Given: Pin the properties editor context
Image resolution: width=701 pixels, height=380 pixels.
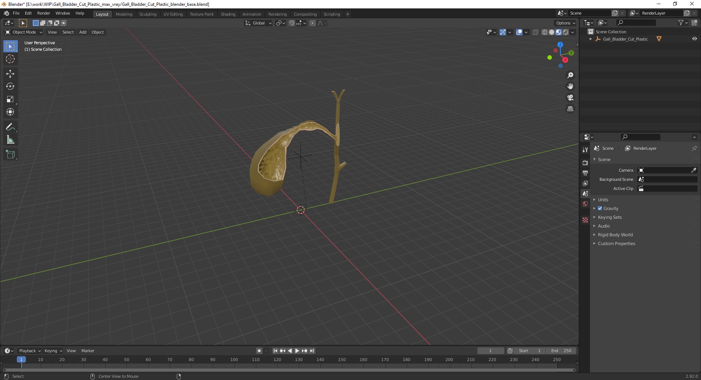Looking at the screenshot, I should (x=694, y=148).
